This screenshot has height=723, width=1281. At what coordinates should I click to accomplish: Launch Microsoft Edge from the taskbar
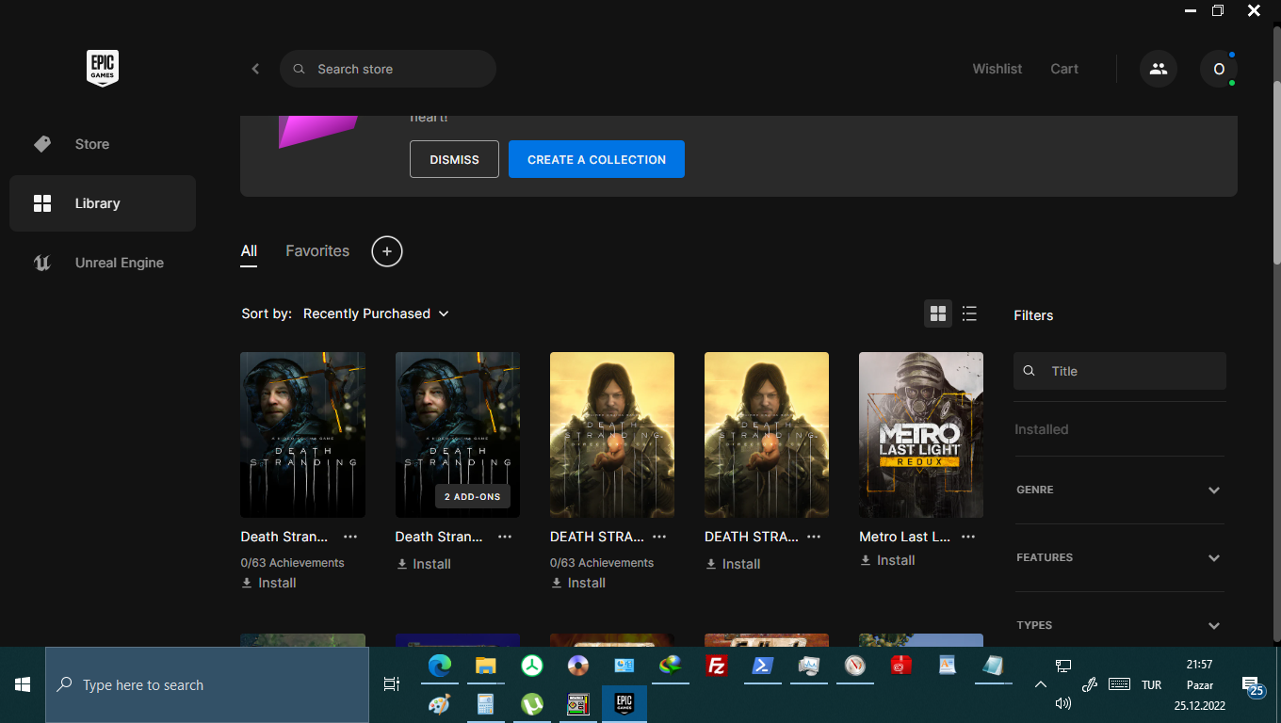click(x=440, y=666)
